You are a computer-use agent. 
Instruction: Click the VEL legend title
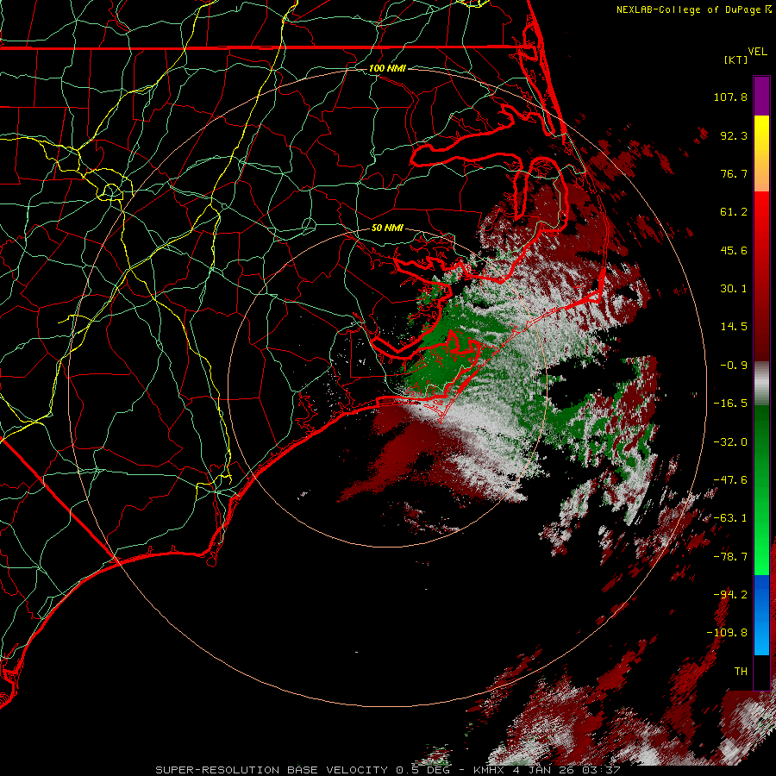757,52
